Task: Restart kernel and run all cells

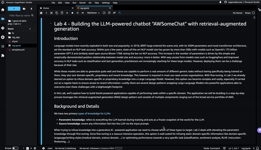Action: (83, 13)
